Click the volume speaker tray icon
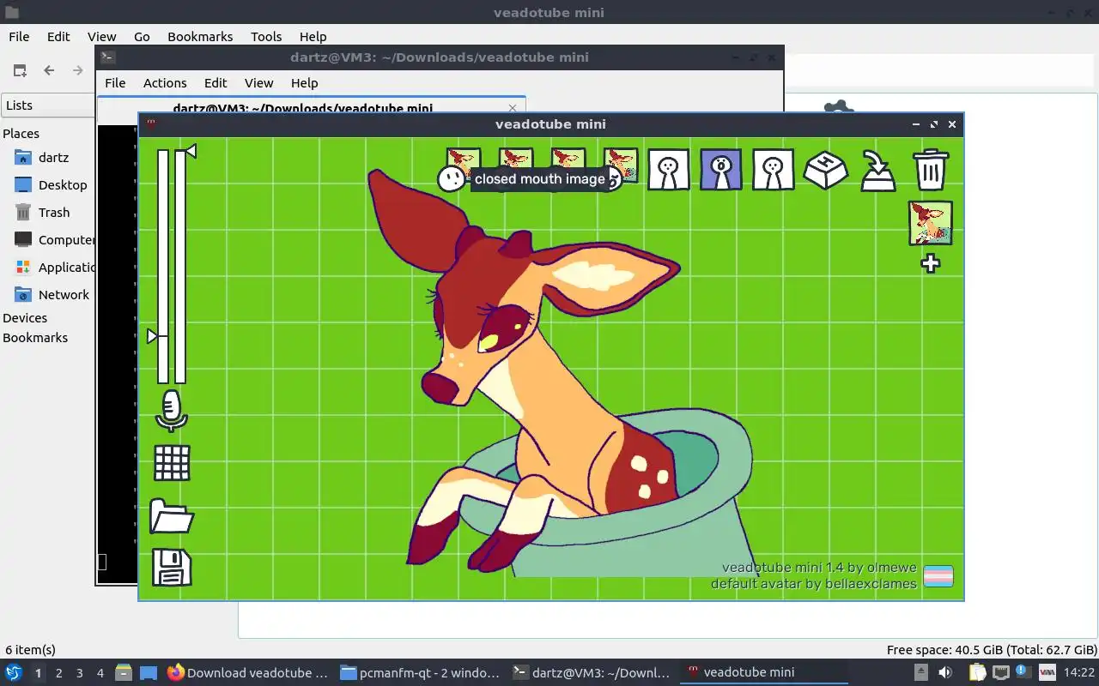This screenshot has width=1099, height=686. point(945,672)
